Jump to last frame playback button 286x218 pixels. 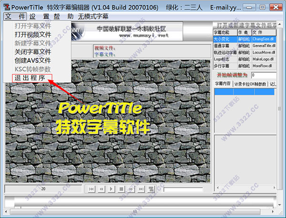pyautogui.click(x=141, y=189)
